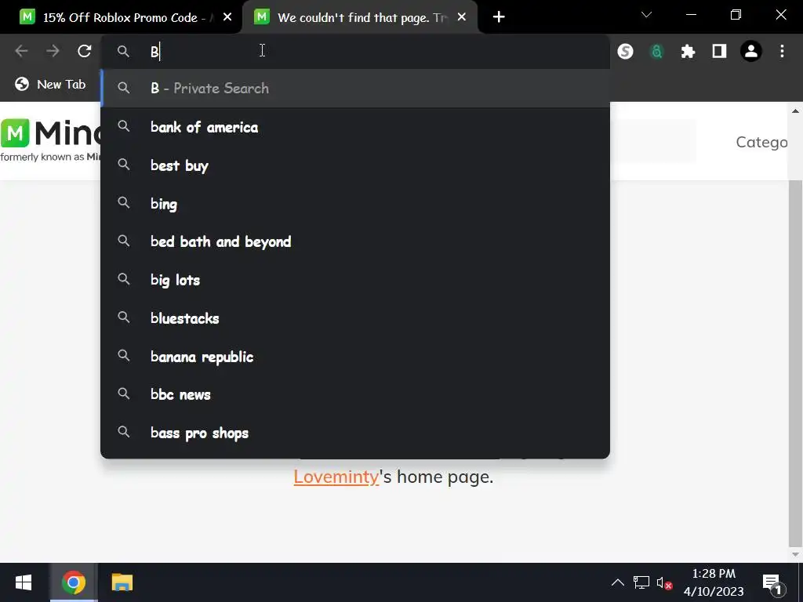Image resolution: width=803 pixels, height=602 pixels.
Task: Choose the bass pro shops suggestion
Action: click(x=355, y=433)
